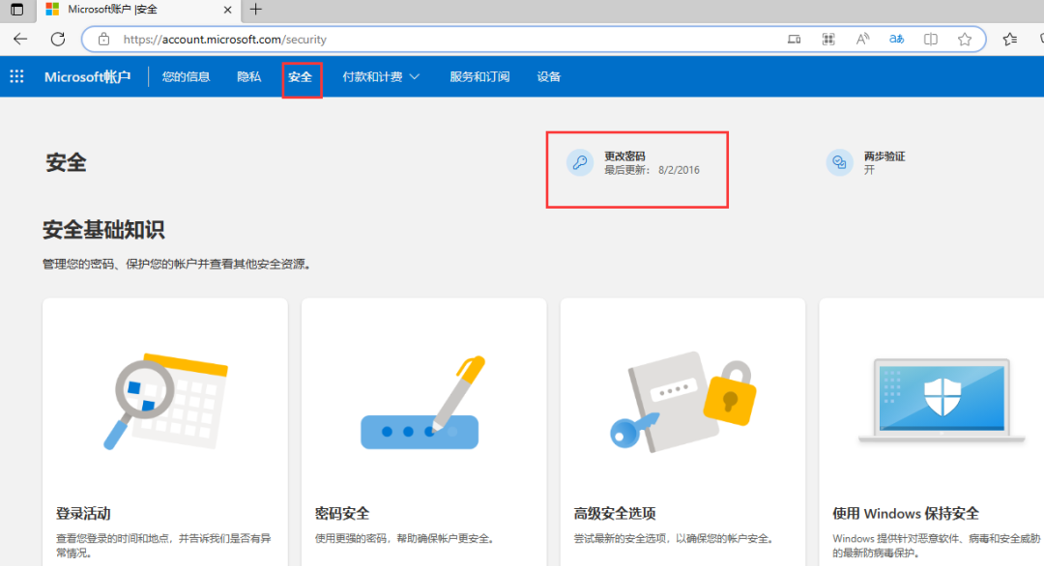1044x566 pixels.
Task: Click the 登录活动 magnifier calendar illustration
Action: (x=165, y=402)
